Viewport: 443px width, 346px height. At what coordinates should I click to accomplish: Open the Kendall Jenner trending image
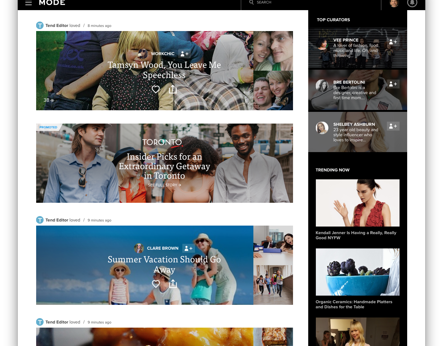pyautogui.click(x=357, y=203)
